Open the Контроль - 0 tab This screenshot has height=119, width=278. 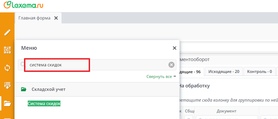pyautogui.click(x=259, y=71)
